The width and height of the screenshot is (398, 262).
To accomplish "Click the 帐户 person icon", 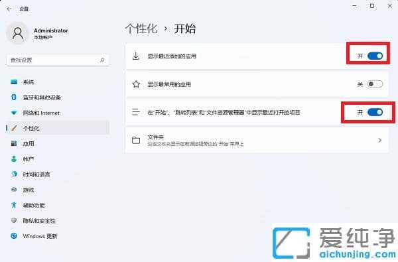I will click(14, 159).
